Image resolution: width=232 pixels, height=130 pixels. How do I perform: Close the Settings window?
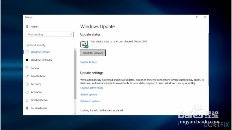205,17
